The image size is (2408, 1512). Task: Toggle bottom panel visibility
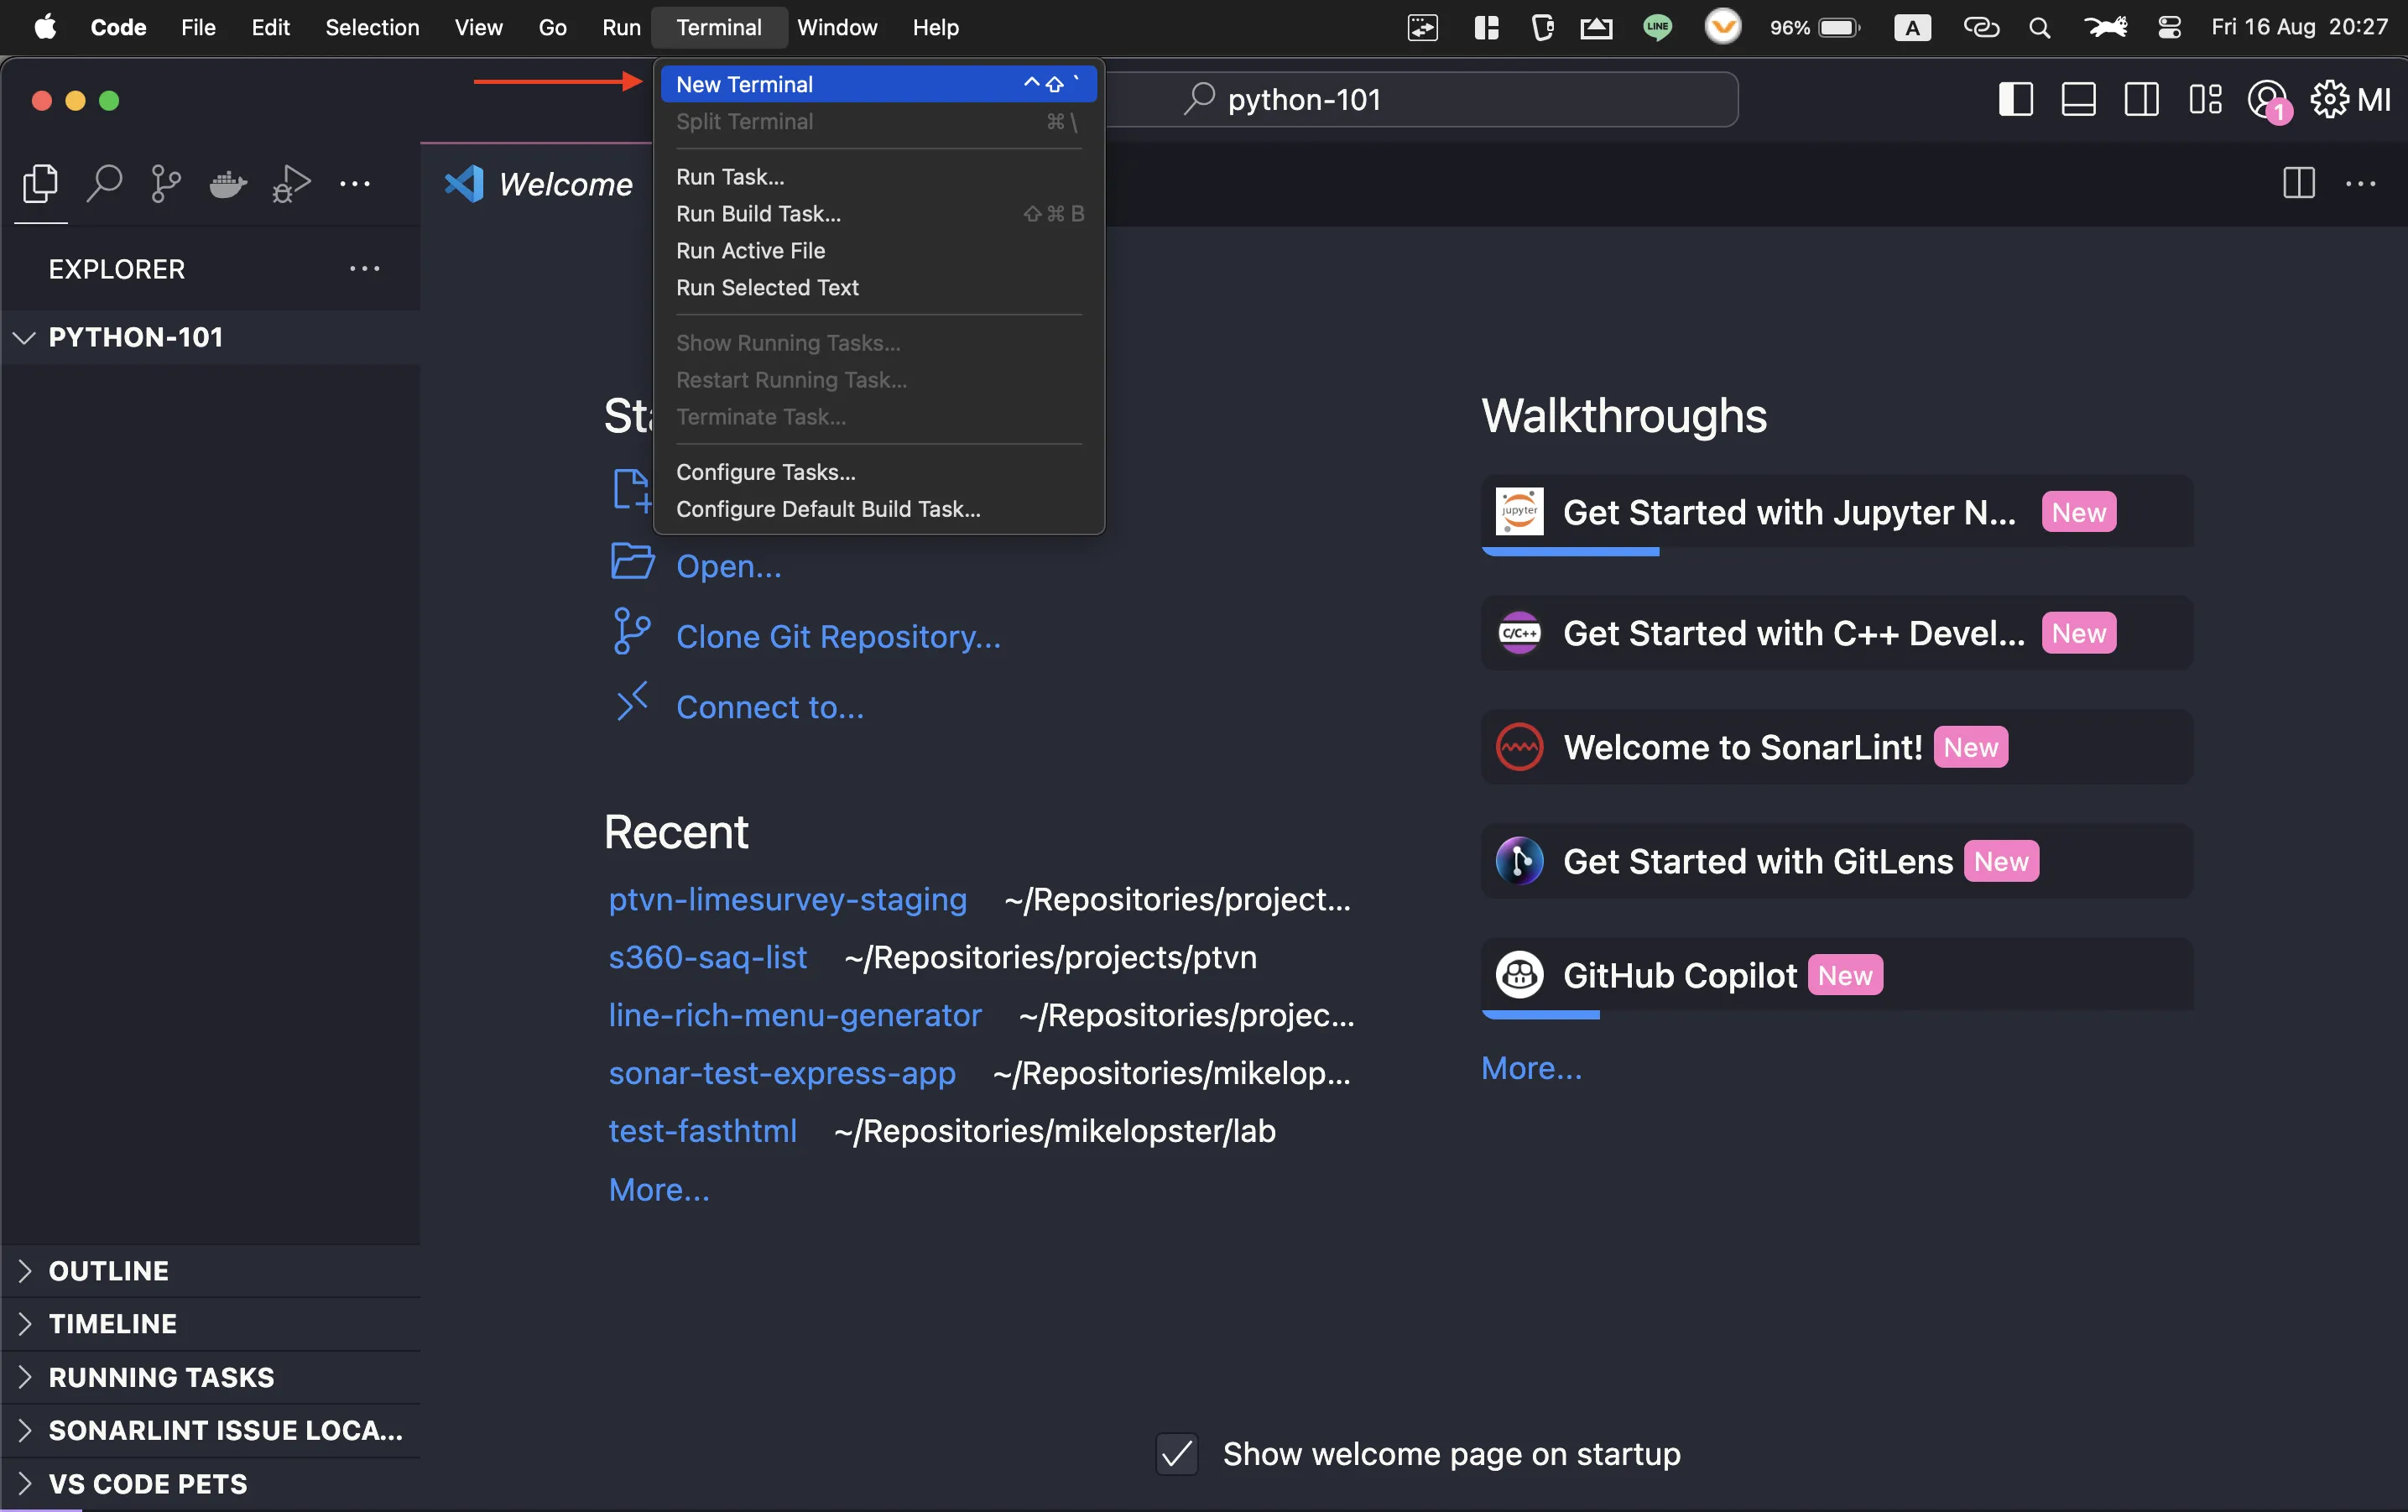[x=2078, y=99]
